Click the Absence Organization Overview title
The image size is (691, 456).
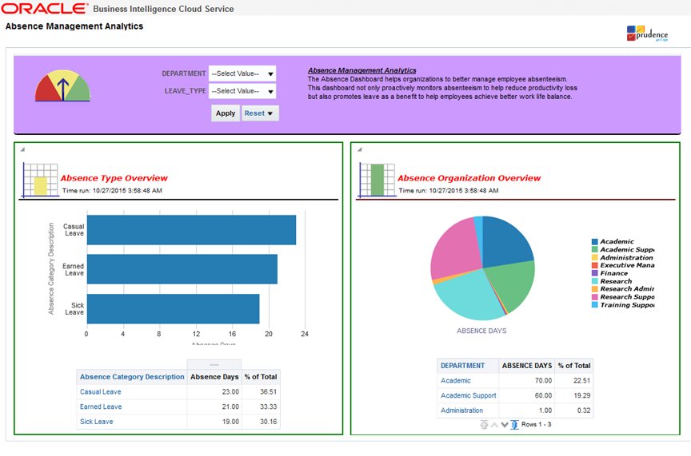pyautogui.click(x=469, y=178)
